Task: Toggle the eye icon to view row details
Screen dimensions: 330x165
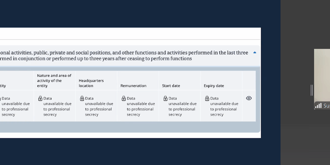Action: pyautogui.click(x=249, y=98)
